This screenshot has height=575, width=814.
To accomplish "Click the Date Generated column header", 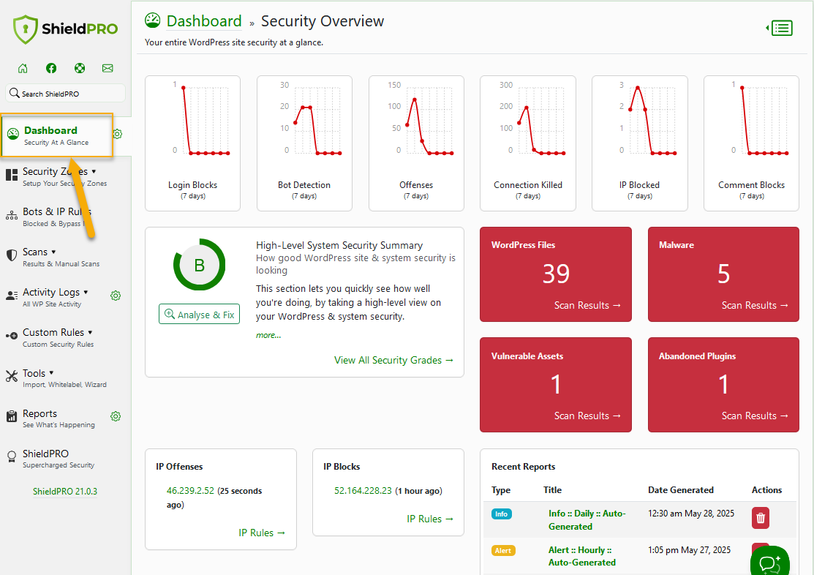I will pos(681,490).
